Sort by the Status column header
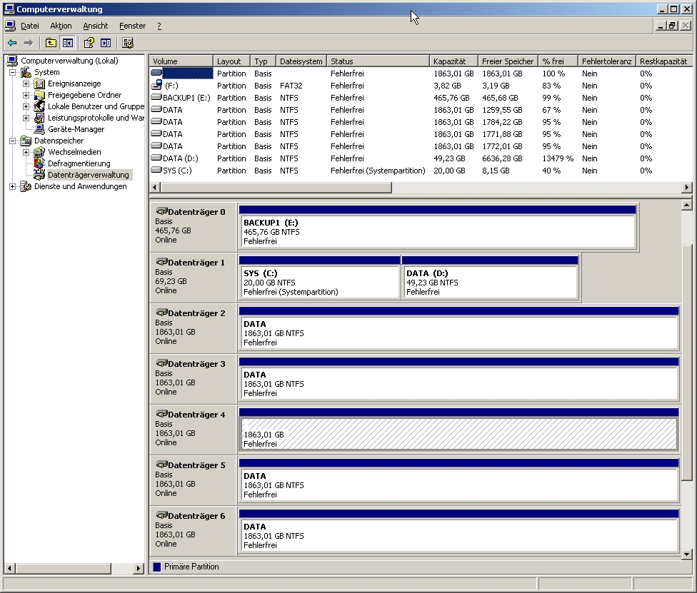This screenshot has height=593, width=697. pos(378,61)
